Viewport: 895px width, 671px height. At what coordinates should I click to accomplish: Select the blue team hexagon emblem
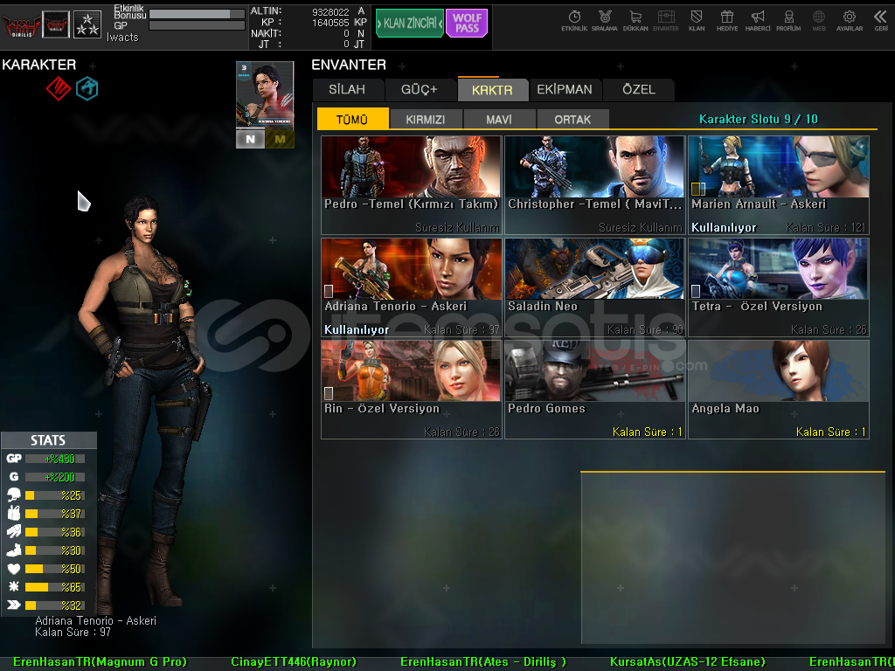pos(87,88)
